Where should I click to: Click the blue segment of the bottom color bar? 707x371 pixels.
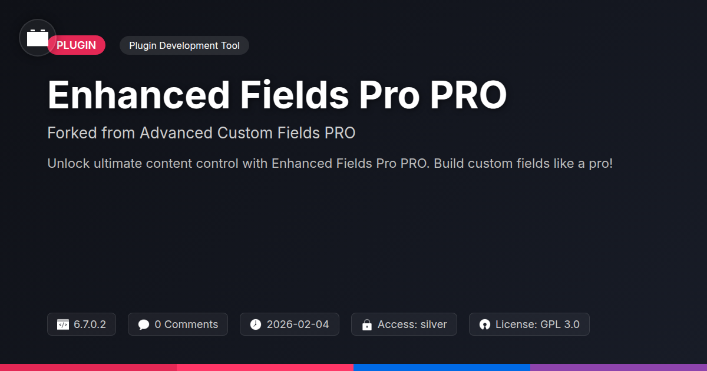442,367
